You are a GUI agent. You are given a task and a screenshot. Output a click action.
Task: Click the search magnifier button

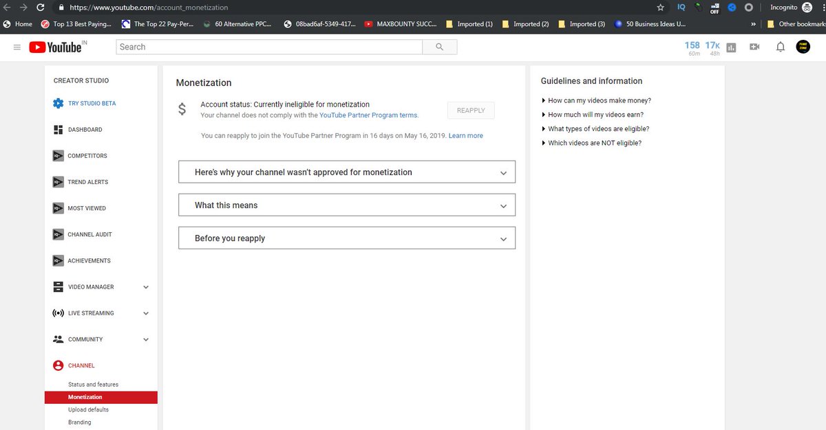coord(440,47)
